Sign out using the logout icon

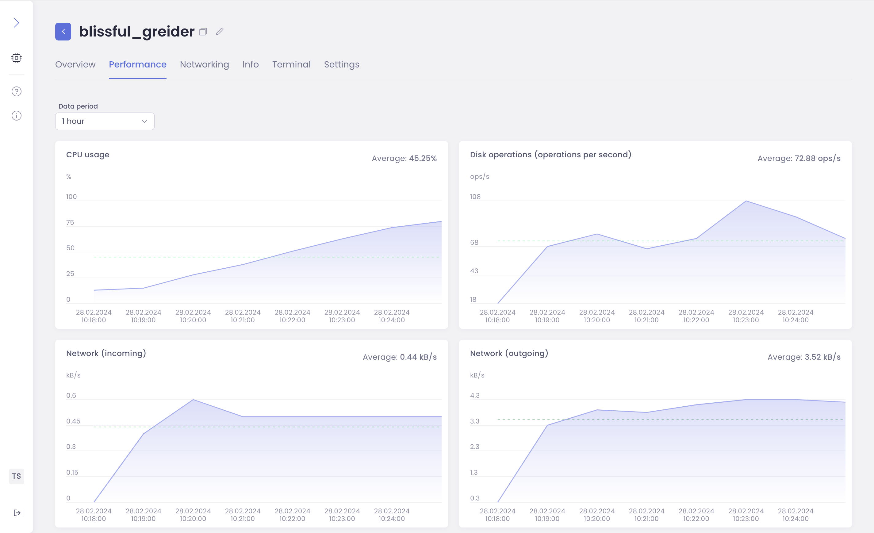click(16, 512)
